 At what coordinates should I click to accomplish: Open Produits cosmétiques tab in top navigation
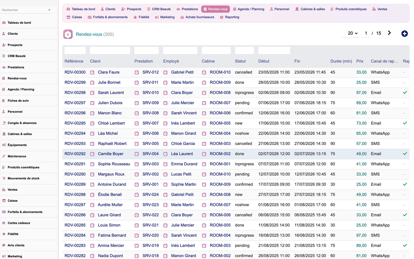click(348, 9)
